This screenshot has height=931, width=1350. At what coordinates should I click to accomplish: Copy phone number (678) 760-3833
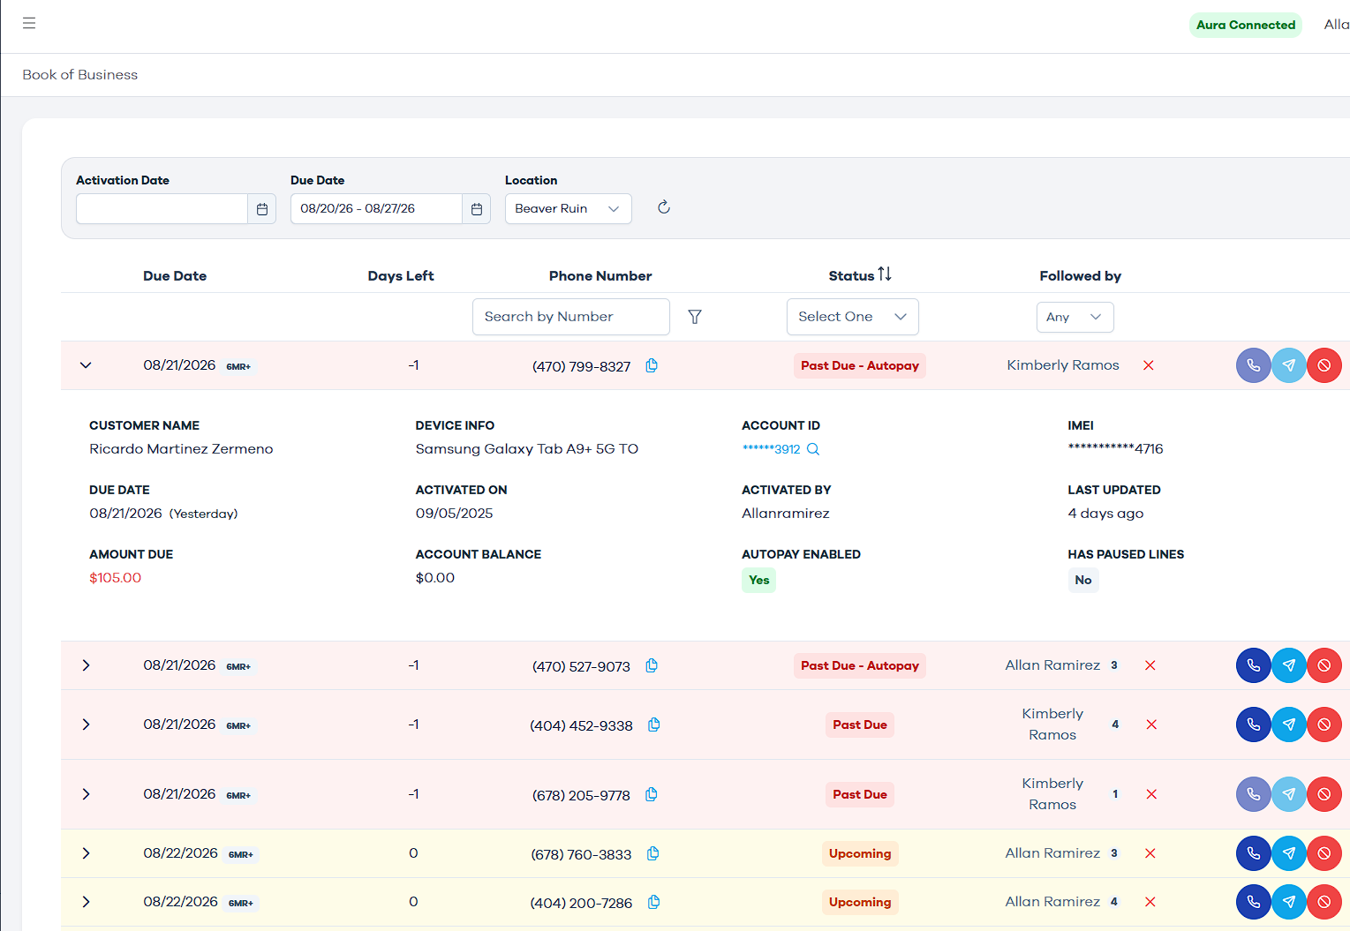(x=653, y=853)
